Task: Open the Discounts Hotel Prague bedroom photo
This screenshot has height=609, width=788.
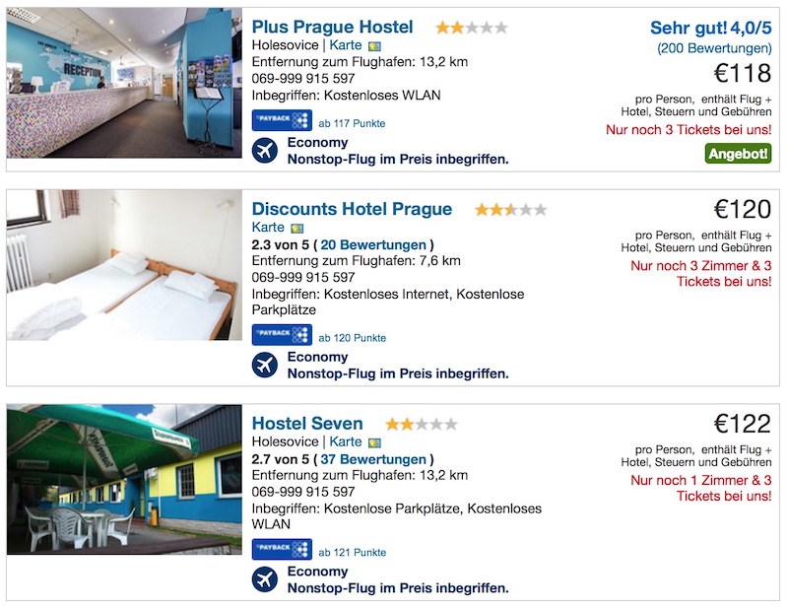Action: [124, 265]
